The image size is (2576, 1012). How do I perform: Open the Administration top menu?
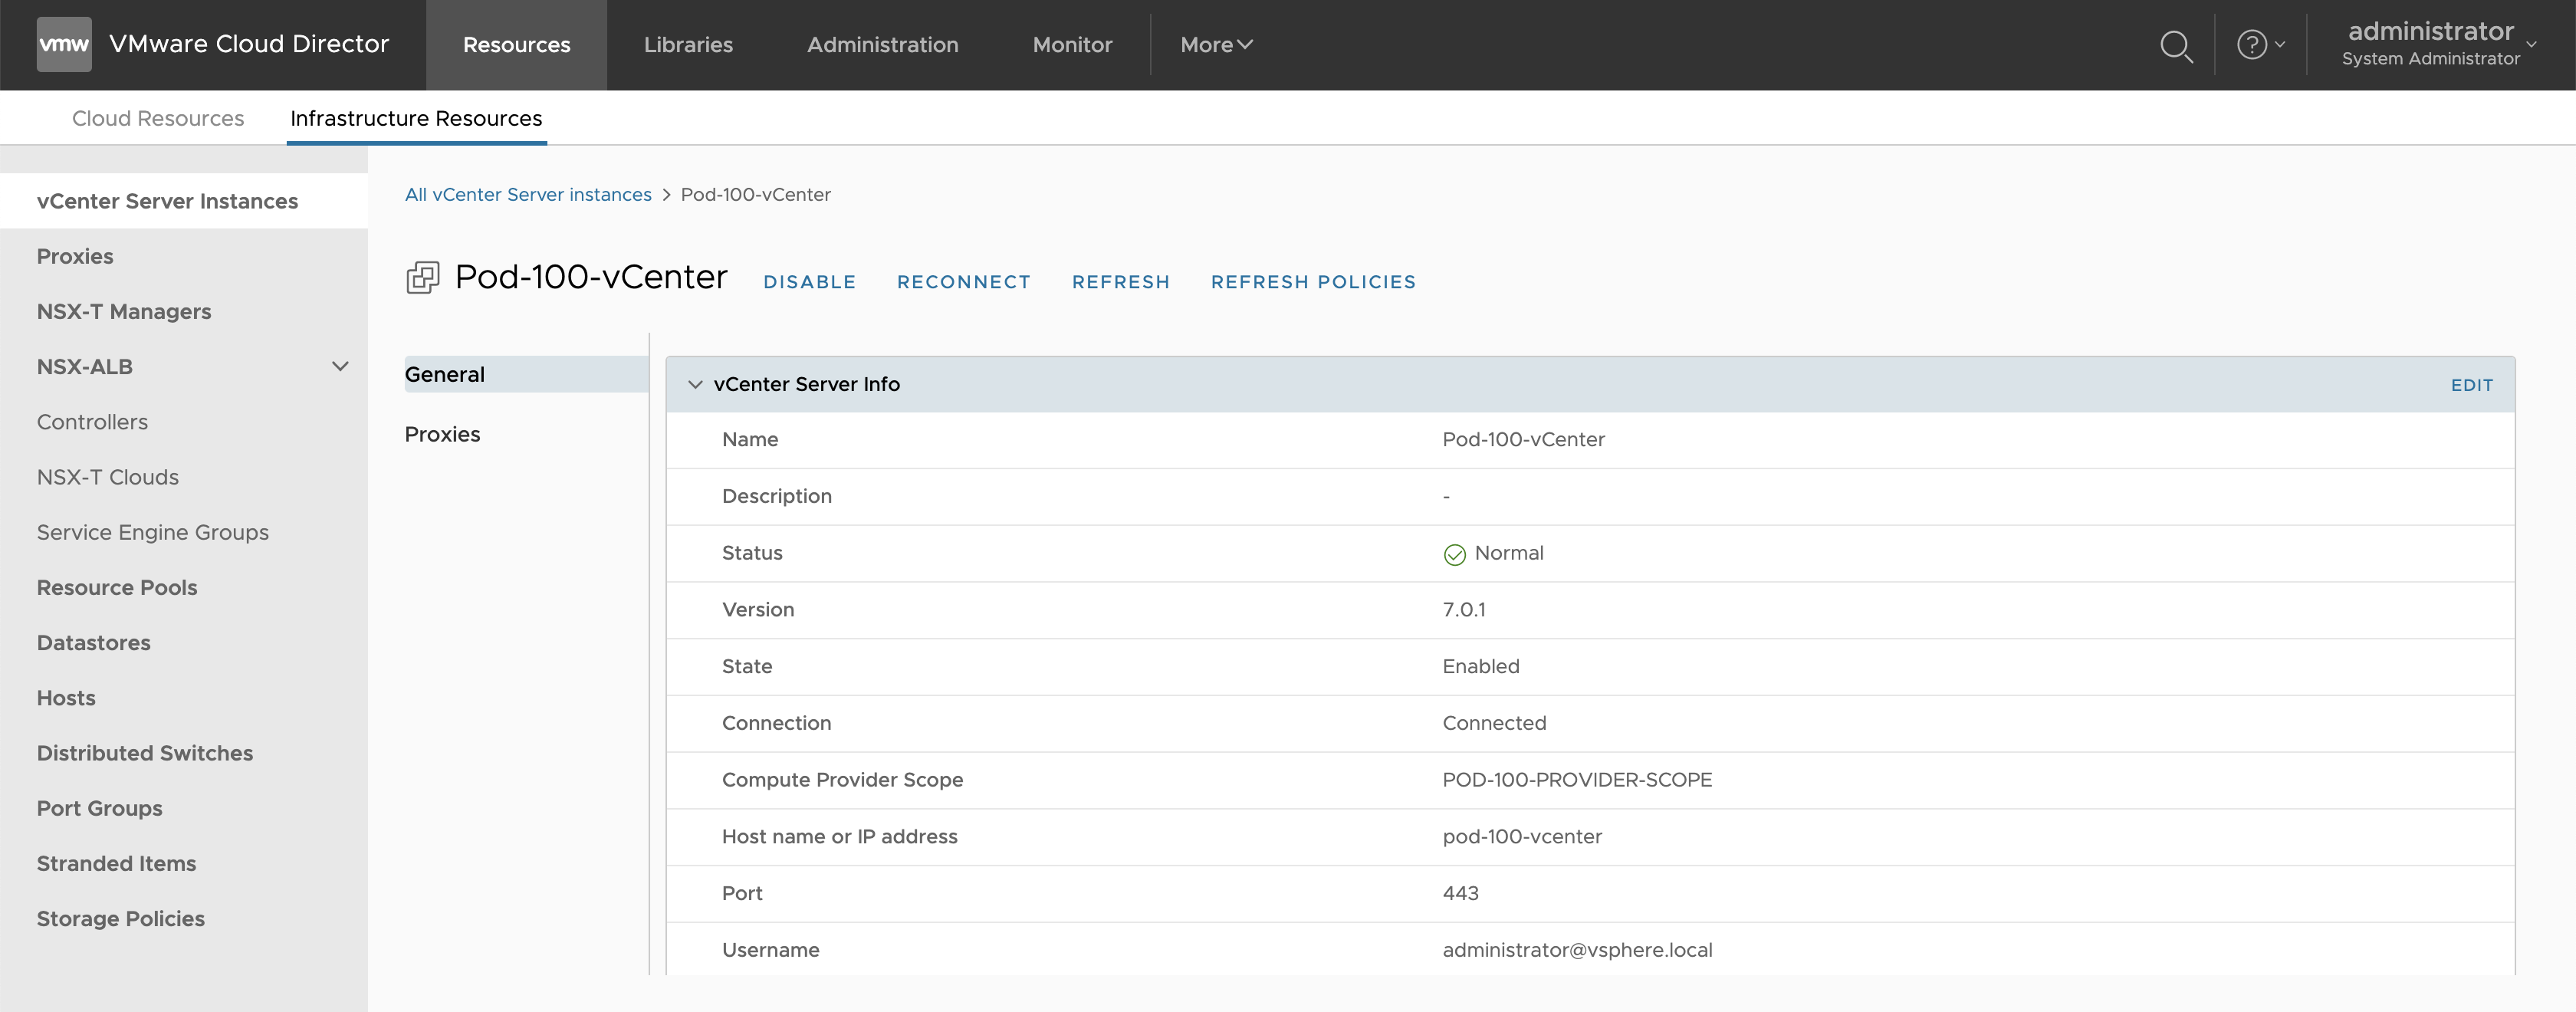(882, 45)
